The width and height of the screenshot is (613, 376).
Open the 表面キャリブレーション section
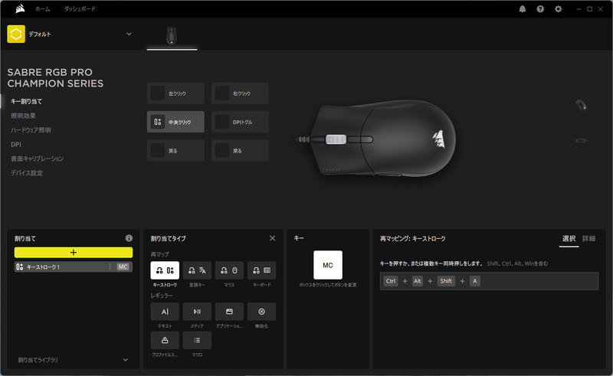click(x=37, y=159)
